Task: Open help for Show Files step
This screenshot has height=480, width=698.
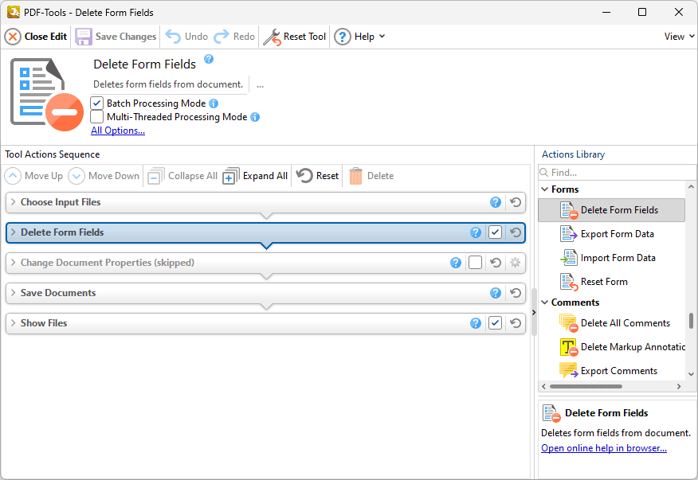Action: point(476,323)
